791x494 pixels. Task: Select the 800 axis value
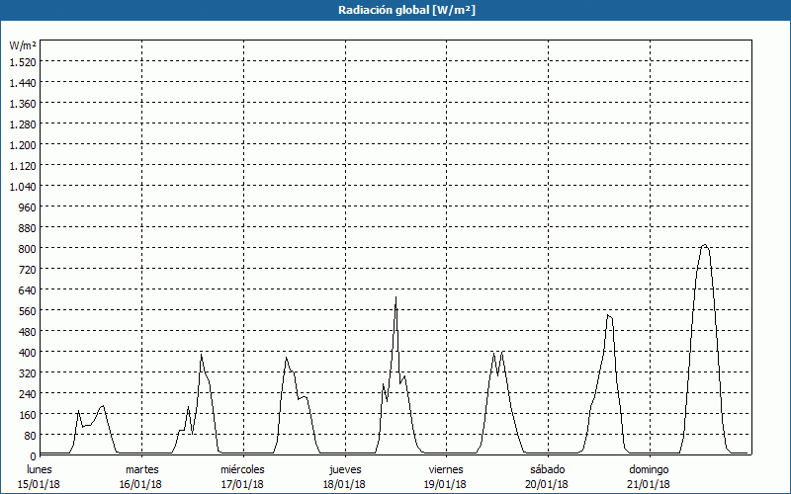pos(28,249)
